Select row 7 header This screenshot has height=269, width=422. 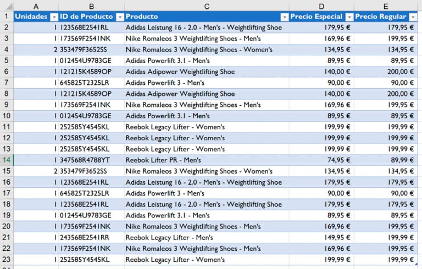[7, 83]
